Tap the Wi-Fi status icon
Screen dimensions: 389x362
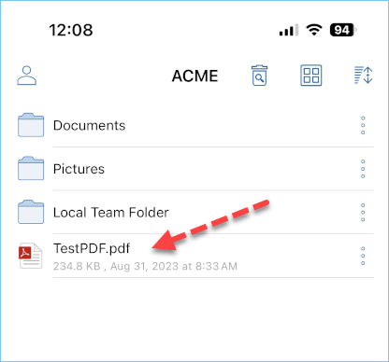(x=314, y=30)
